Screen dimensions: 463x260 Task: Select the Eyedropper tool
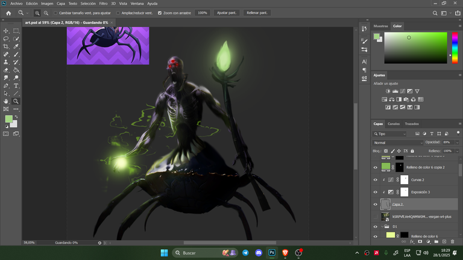(16, 46)
